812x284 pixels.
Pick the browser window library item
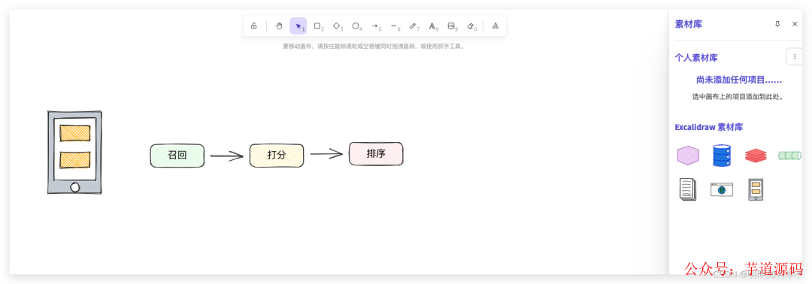(x=721, y=190)
